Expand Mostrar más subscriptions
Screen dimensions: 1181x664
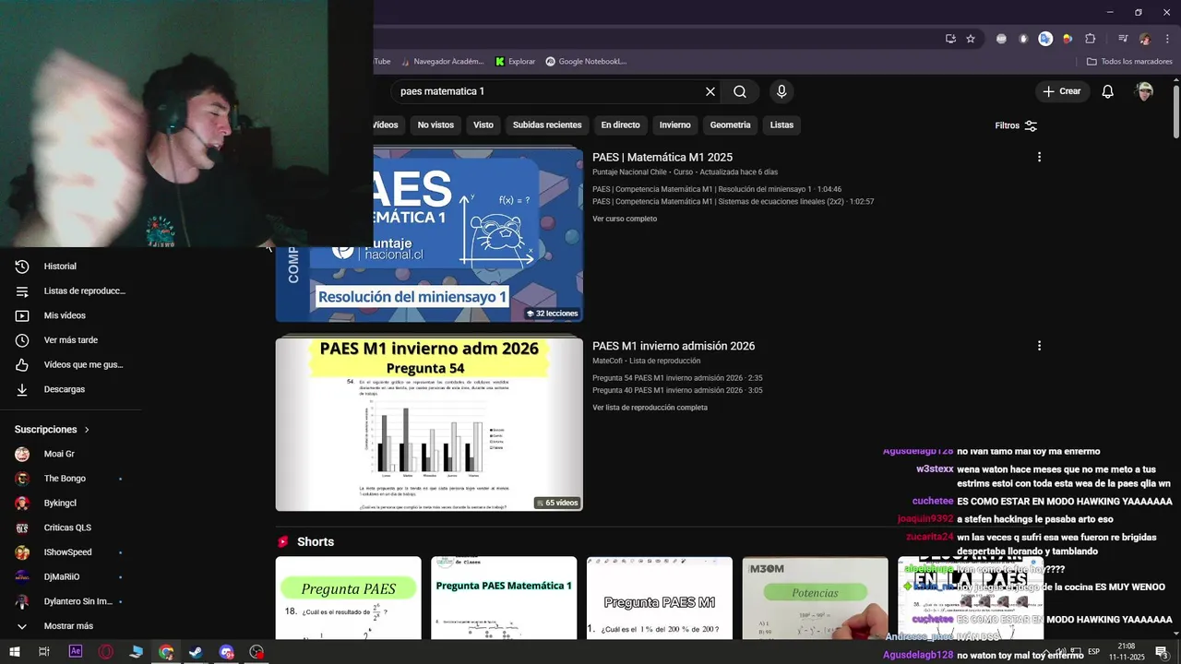(70, 626)
